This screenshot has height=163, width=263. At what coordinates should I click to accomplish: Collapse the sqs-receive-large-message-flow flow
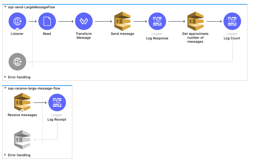pyautogui.click(x=5, y=88)
